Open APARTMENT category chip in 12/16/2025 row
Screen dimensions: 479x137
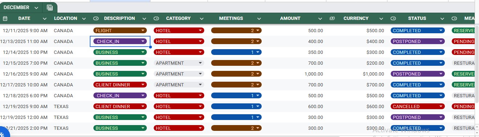click(200, 74)
